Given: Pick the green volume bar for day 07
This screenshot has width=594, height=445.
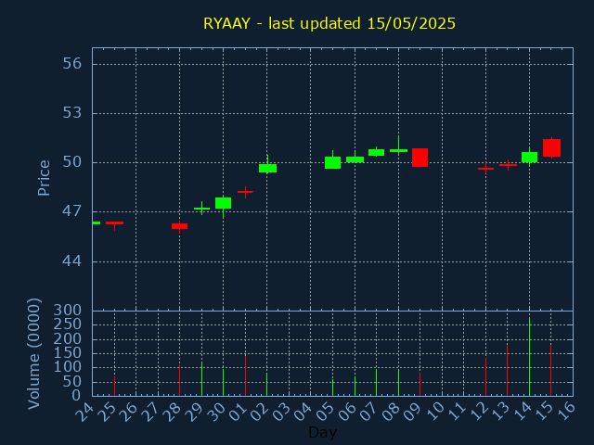Looking at the screenshot, I should click(376, 383).
